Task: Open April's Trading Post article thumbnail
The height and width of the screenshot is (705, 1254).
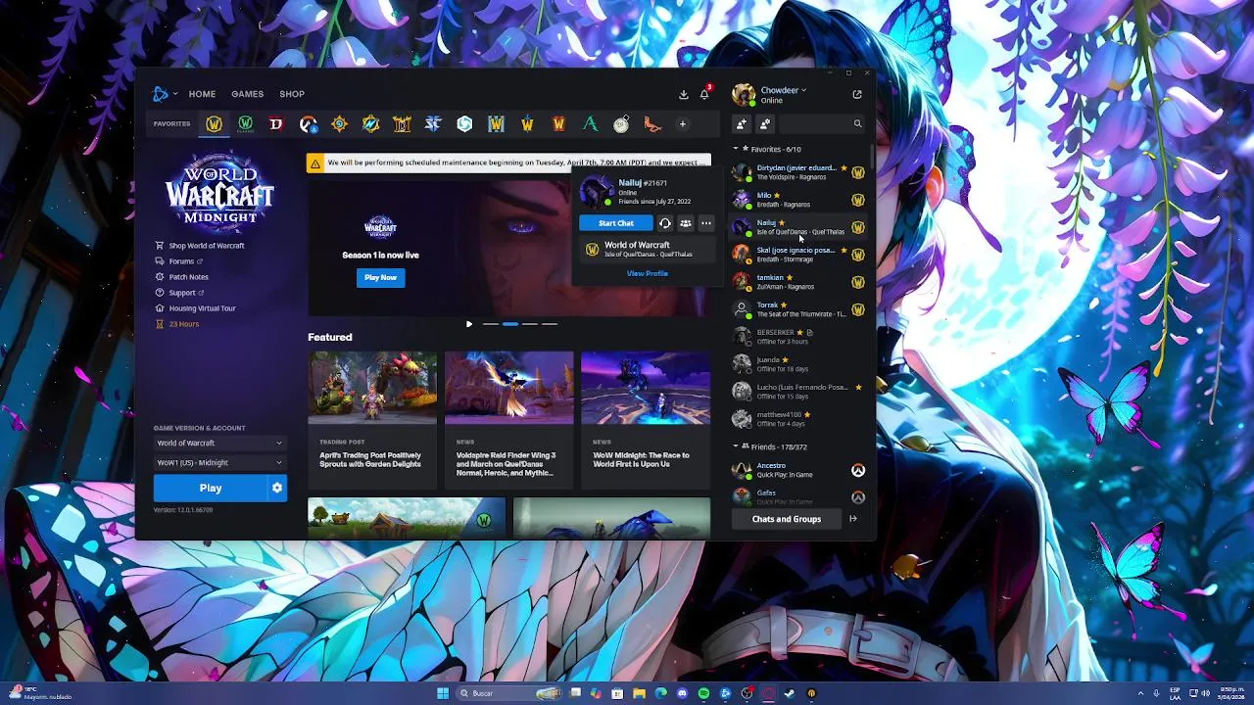Action: pos(372,388)
